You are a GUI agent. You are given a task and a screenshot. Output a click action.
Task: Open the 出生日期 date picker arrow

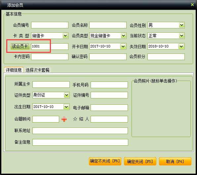coord(66,107)
